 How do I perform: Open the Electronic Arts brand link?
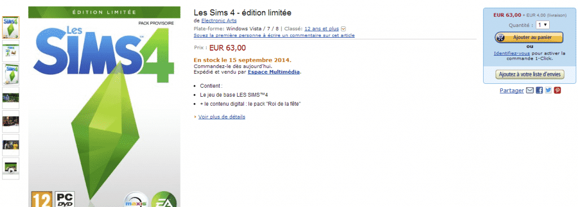(219, 21)
